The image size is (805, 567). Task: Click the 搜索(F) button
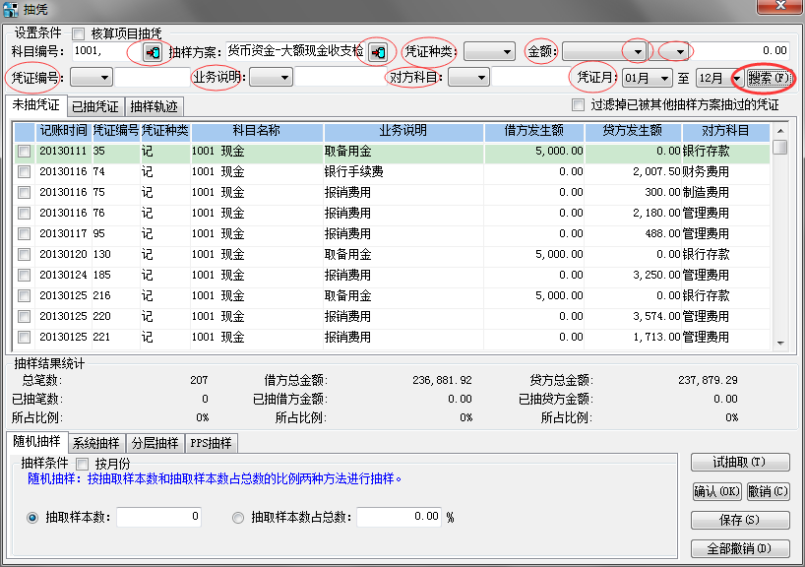pyautogui.click(x=769, y=78)
